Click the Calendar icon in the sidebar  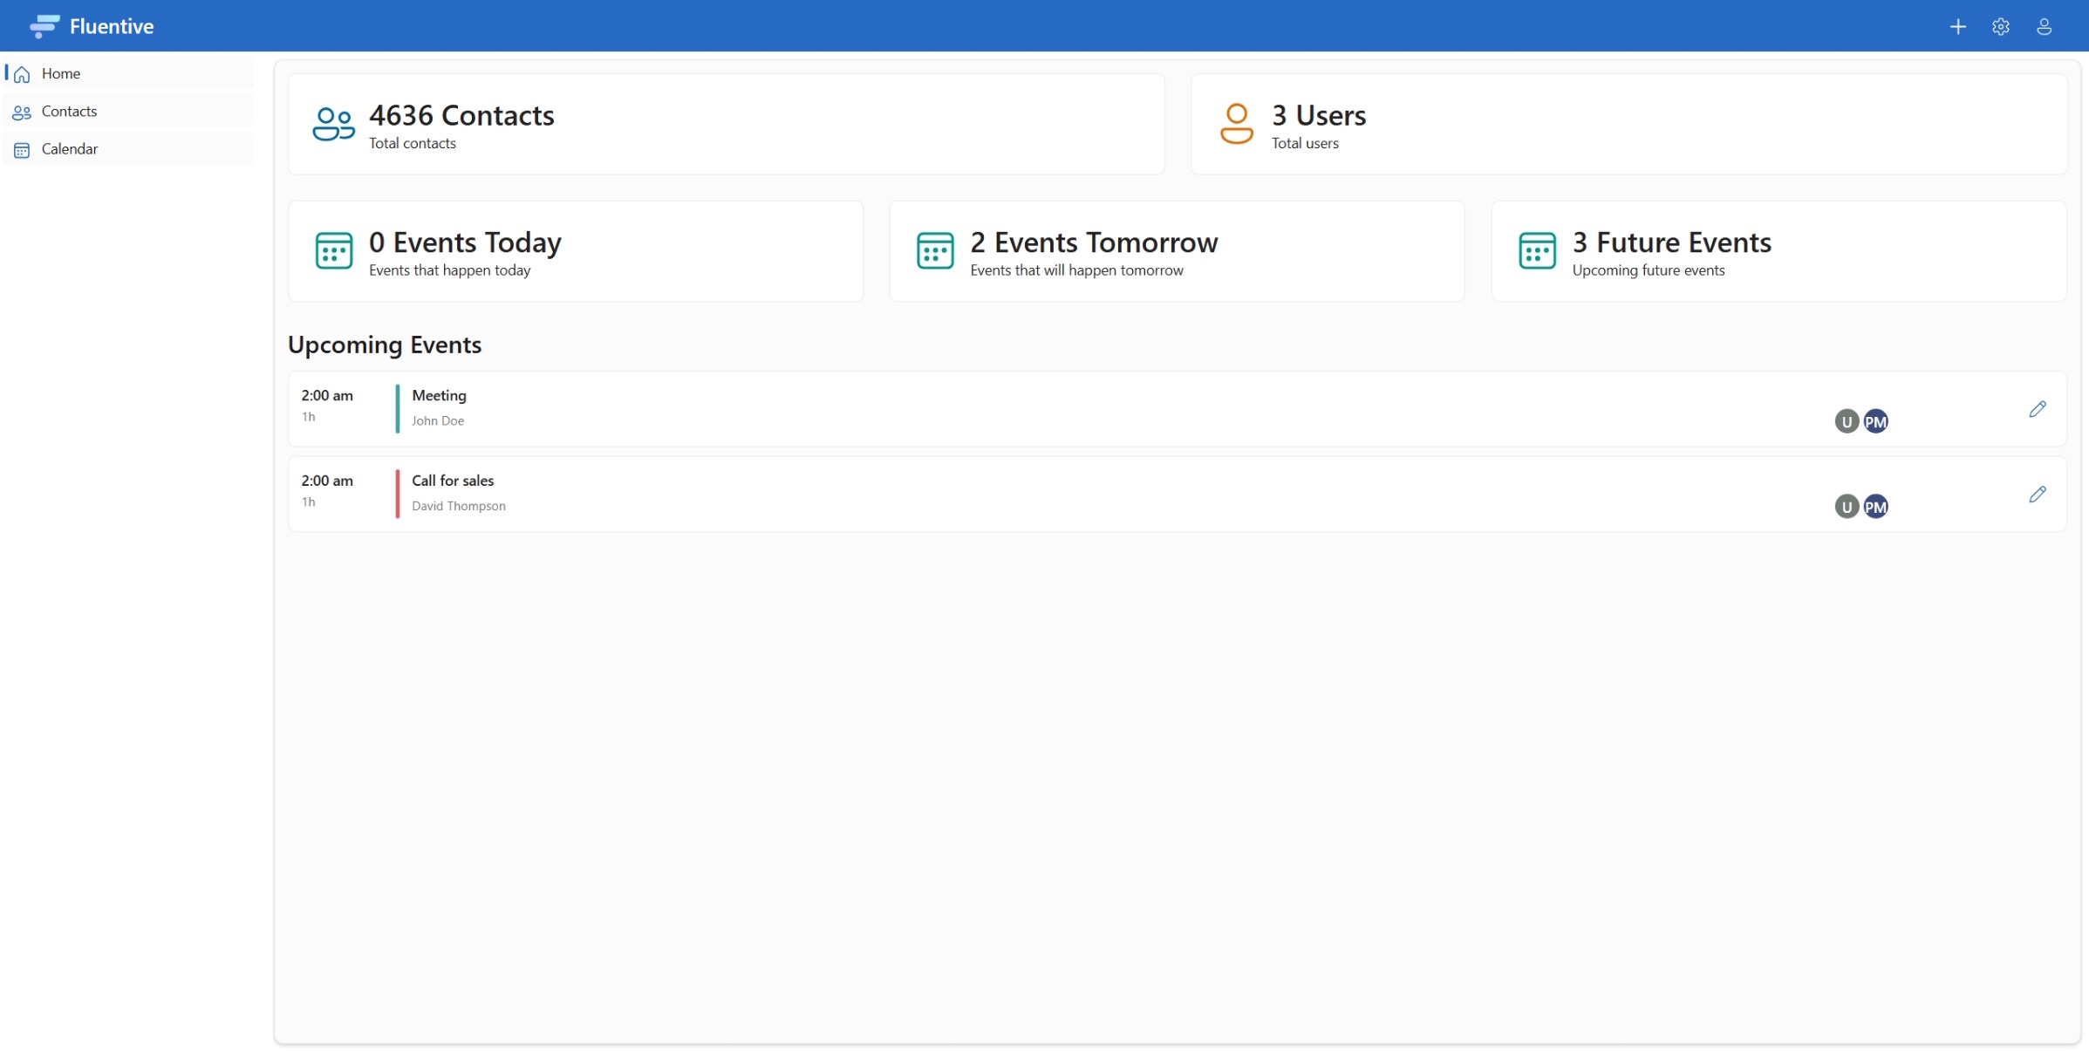coord(22,149)
